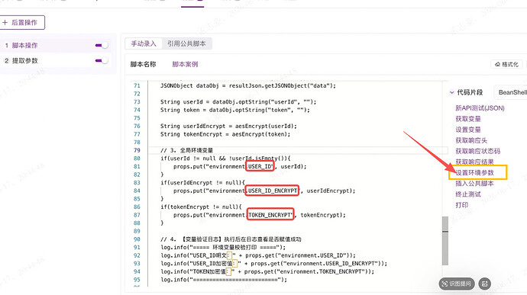Toggle the 脚本操作 switch
Viewport: 527px width, 295px height.
pyautogui.click(x=102, y=45)
